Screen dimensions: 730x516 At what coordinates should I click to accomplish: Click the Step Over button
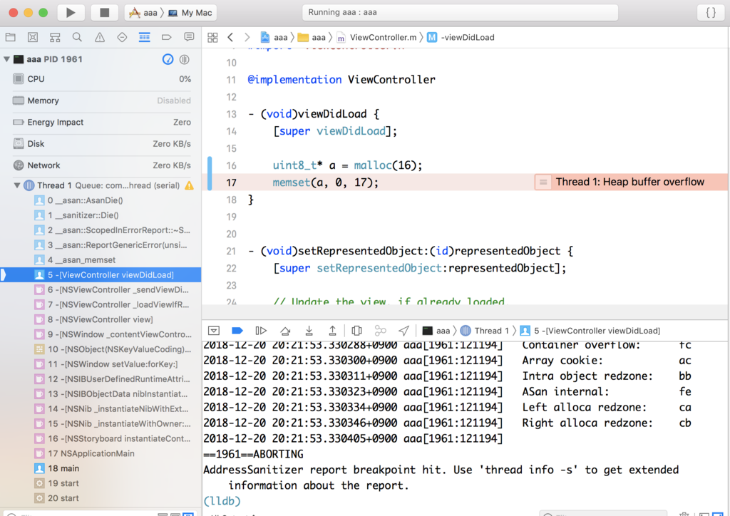tap(285, 331)
